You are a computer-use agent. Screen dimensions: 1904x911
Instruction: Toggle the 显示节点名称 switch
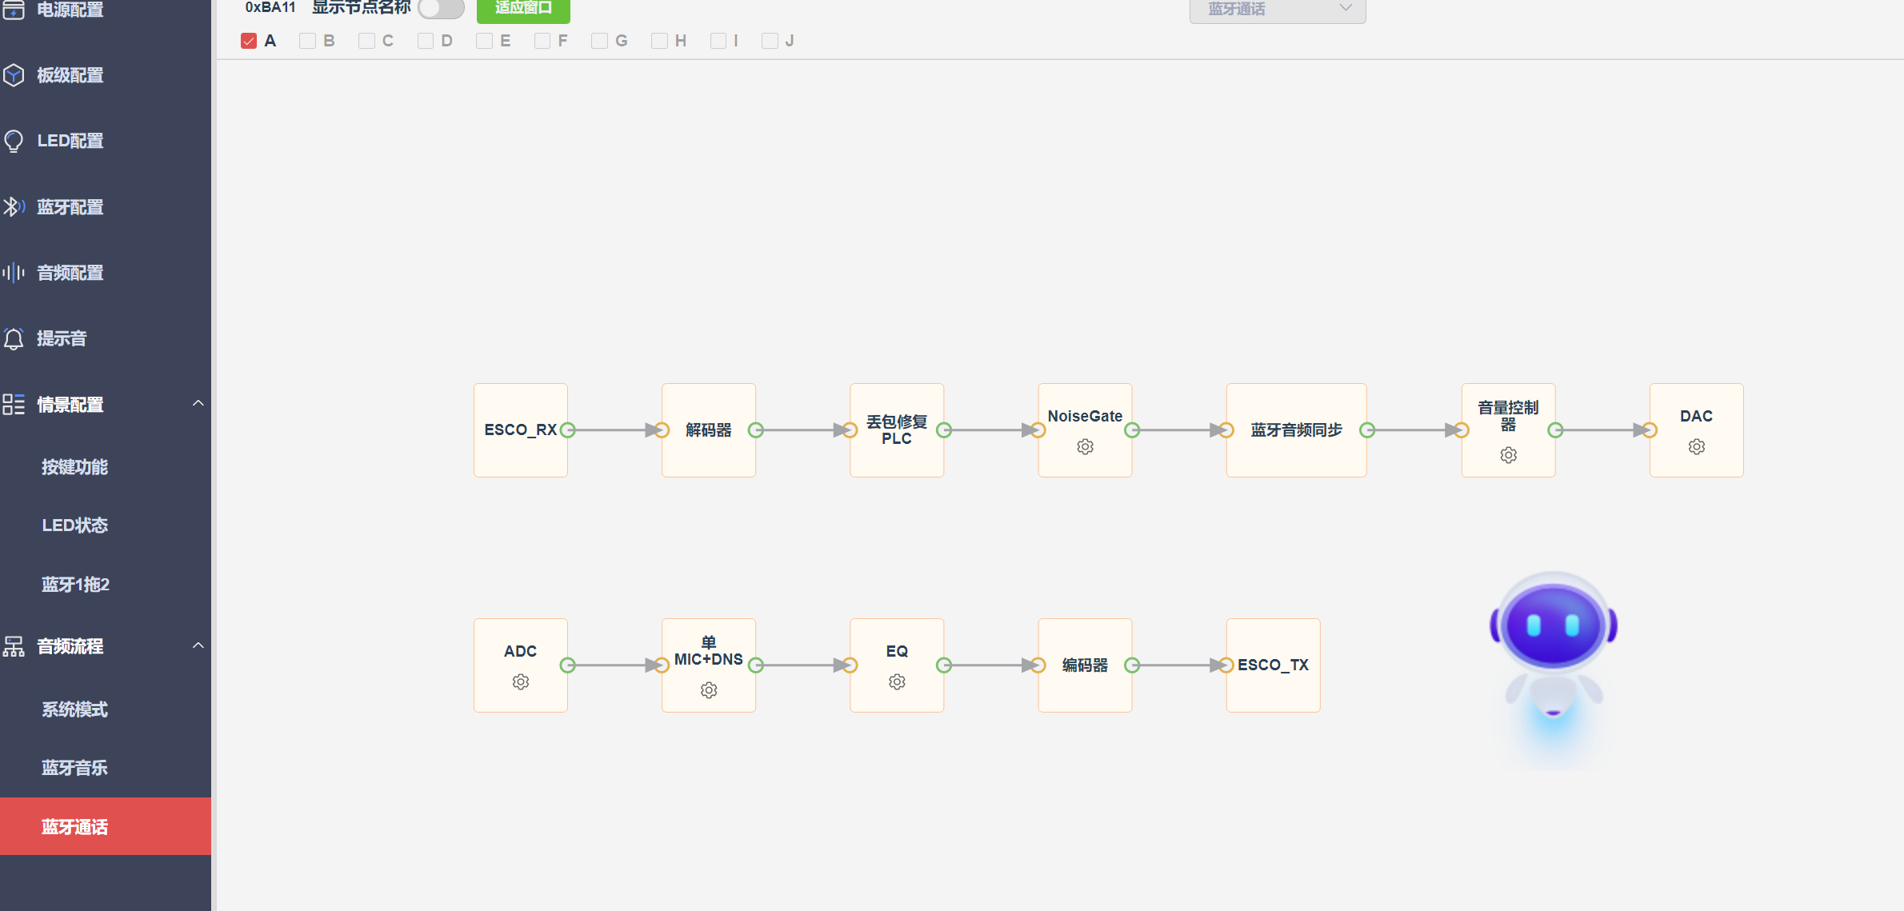pos(441,9)
